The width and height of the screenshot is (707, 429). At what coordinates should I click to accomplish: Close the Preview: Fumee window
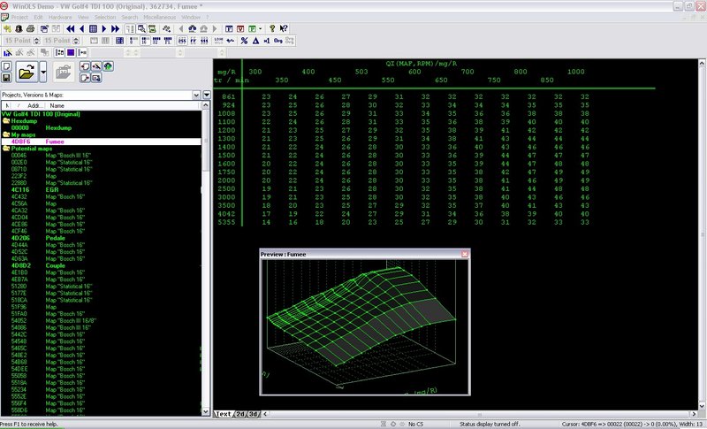(x=465, y=255)
